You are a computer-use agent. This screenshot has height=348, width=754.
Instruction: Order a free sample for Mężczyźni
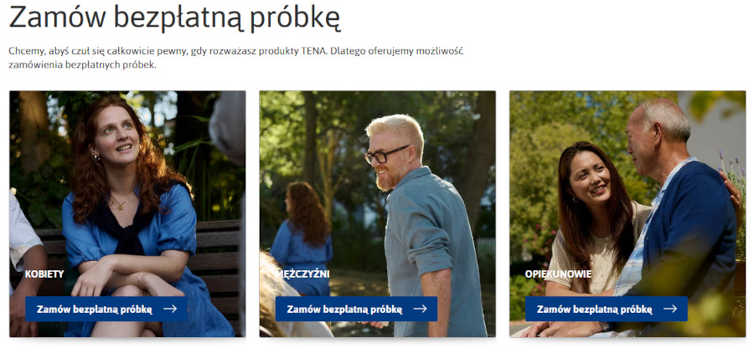pyautogui.click(x=356, y=310)
